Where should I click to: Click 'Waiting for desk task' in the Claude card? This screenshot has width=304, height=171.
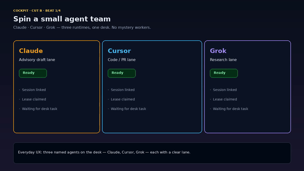coord(40,109)
